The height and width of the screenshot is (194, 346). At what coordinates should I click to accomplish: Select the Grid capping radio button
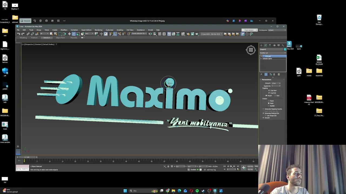(275, 96)
